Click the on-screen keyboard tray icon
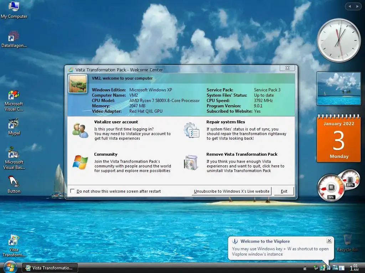 305,268
